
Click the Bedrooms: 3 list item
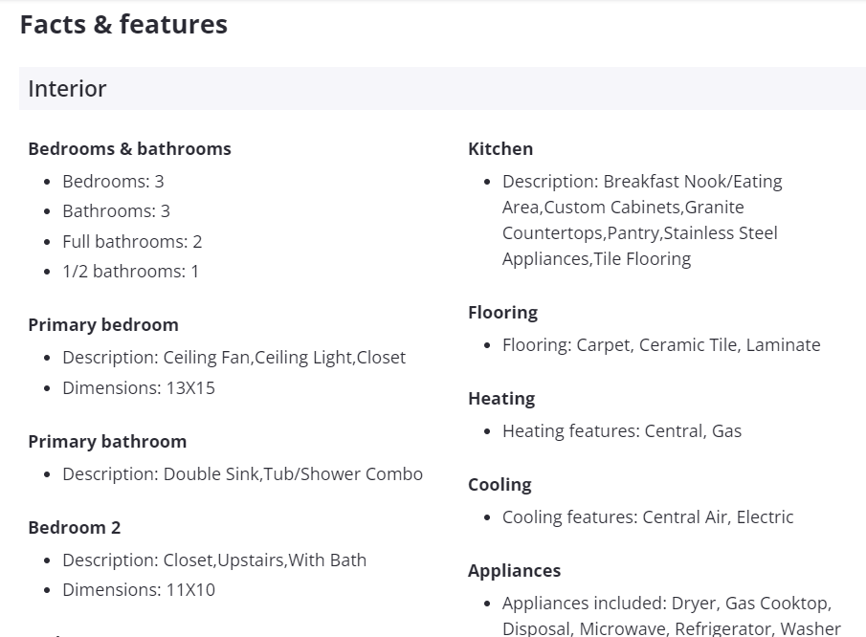pos(113,181)
